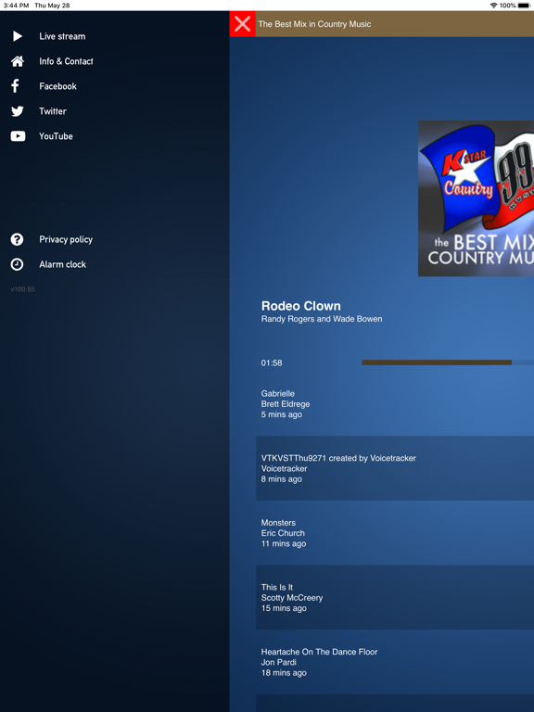Click the Facebook logo icon

tap(16, 86)
